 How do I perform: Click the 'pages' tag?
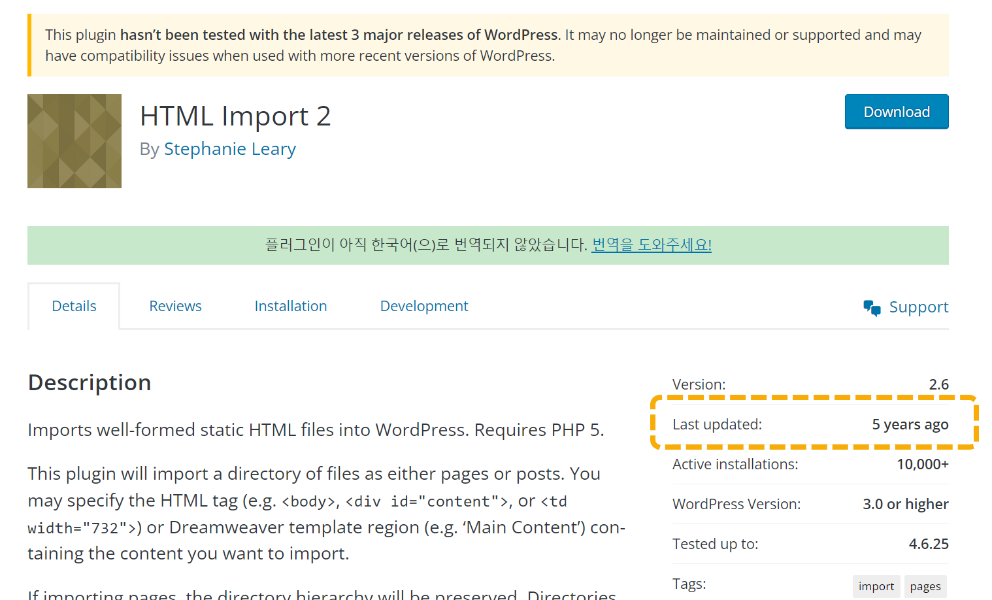tap(925, 586)
